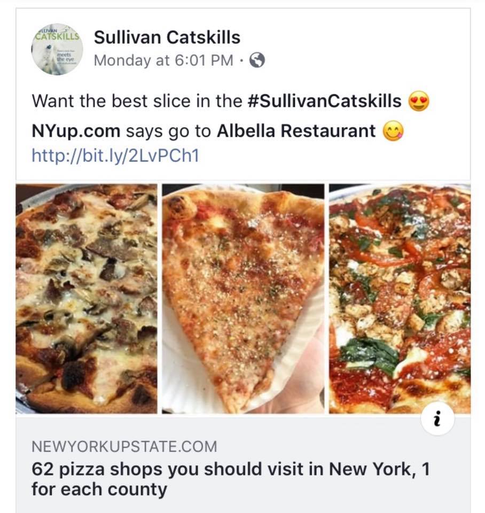The height and width of the screenshot is (513, 485).
Task: View the cheese slice on paper plate photo
Action: click(x=243, y=299)
